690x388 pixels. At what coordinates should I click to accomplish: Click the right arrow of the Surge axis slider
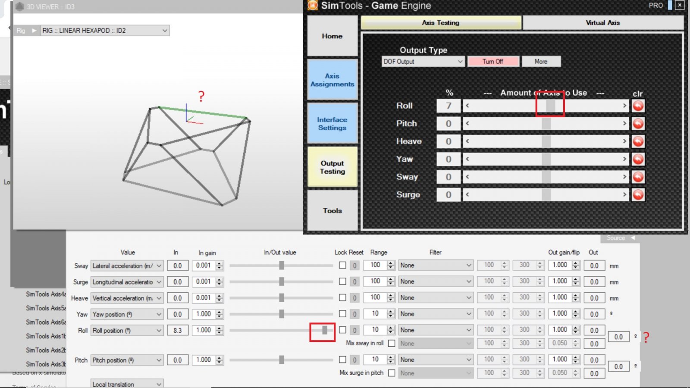click(x=624, y=195)
